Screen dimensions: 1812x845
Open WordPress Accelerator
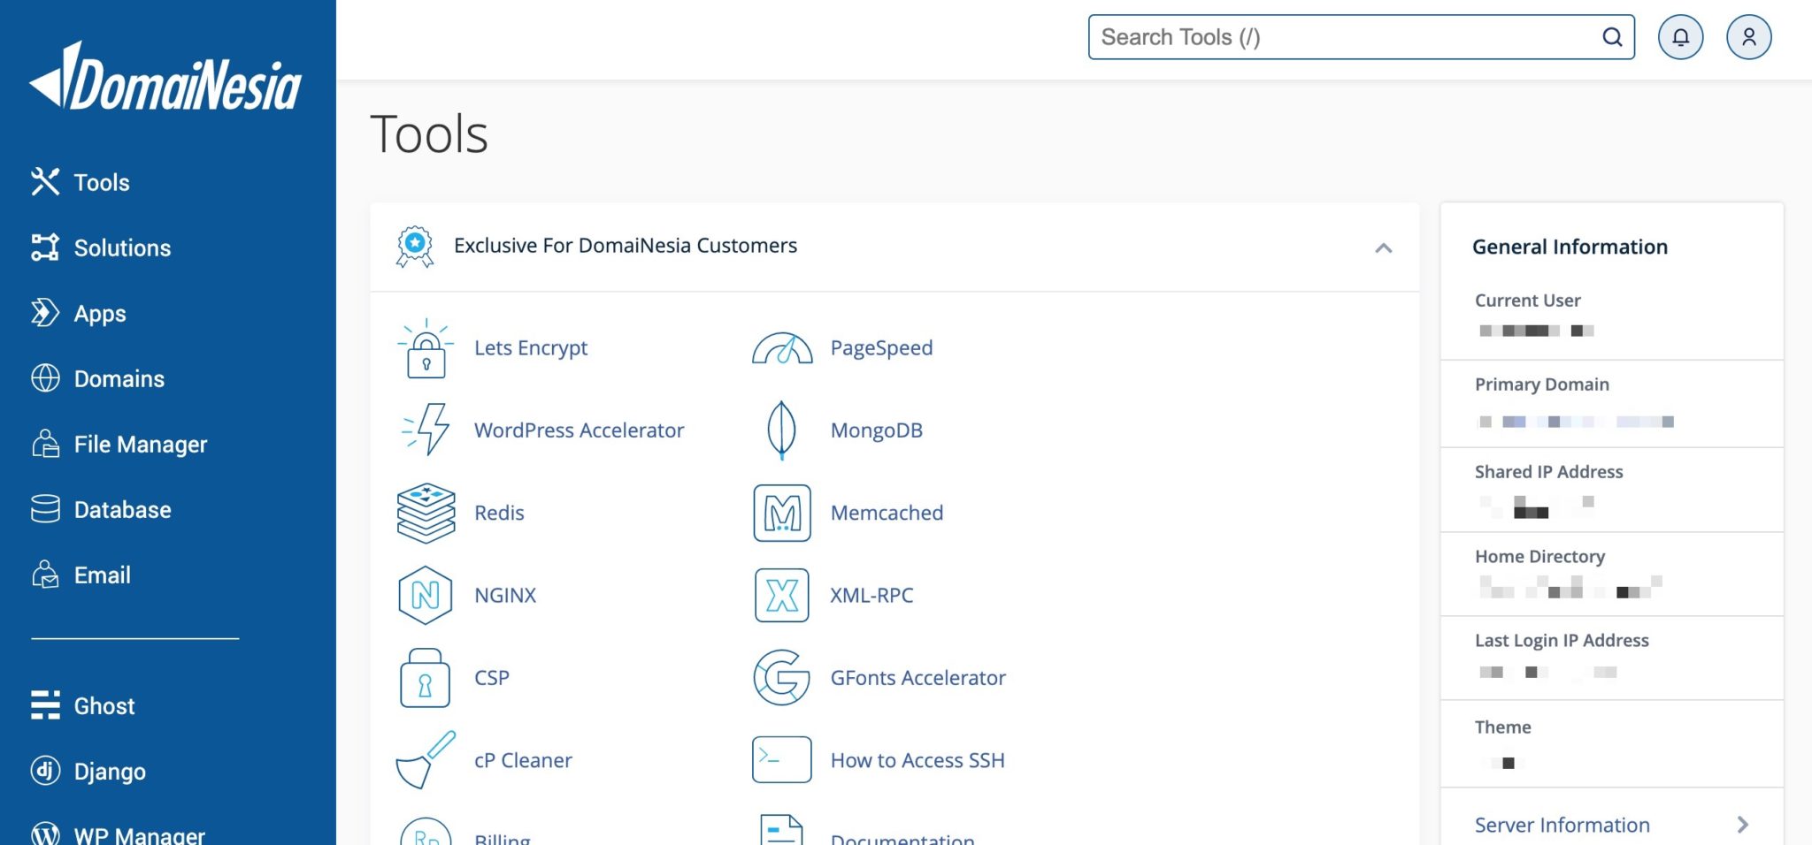pos(579,430)
